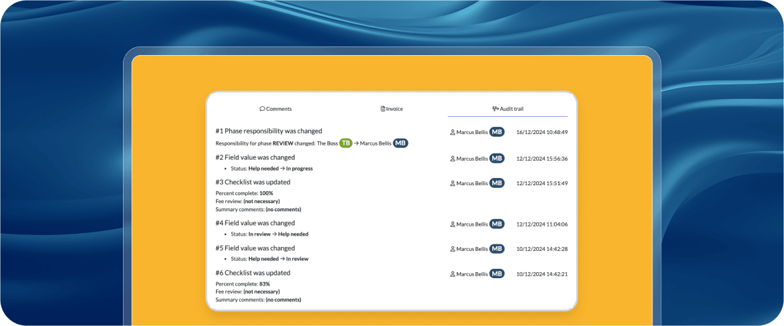Click MB badge in responsibility change description
The height and width of the screenshot is (326, 784).
[400, 143]
